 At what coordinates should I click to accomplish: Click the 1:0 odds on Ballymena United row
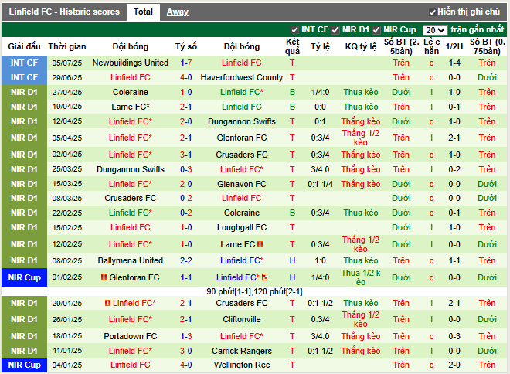click(320, 260)
